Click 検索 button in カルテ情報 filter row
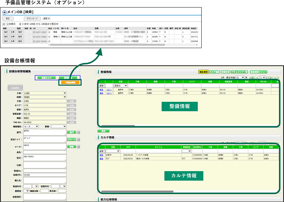284x202 pixels. [102, 151]
